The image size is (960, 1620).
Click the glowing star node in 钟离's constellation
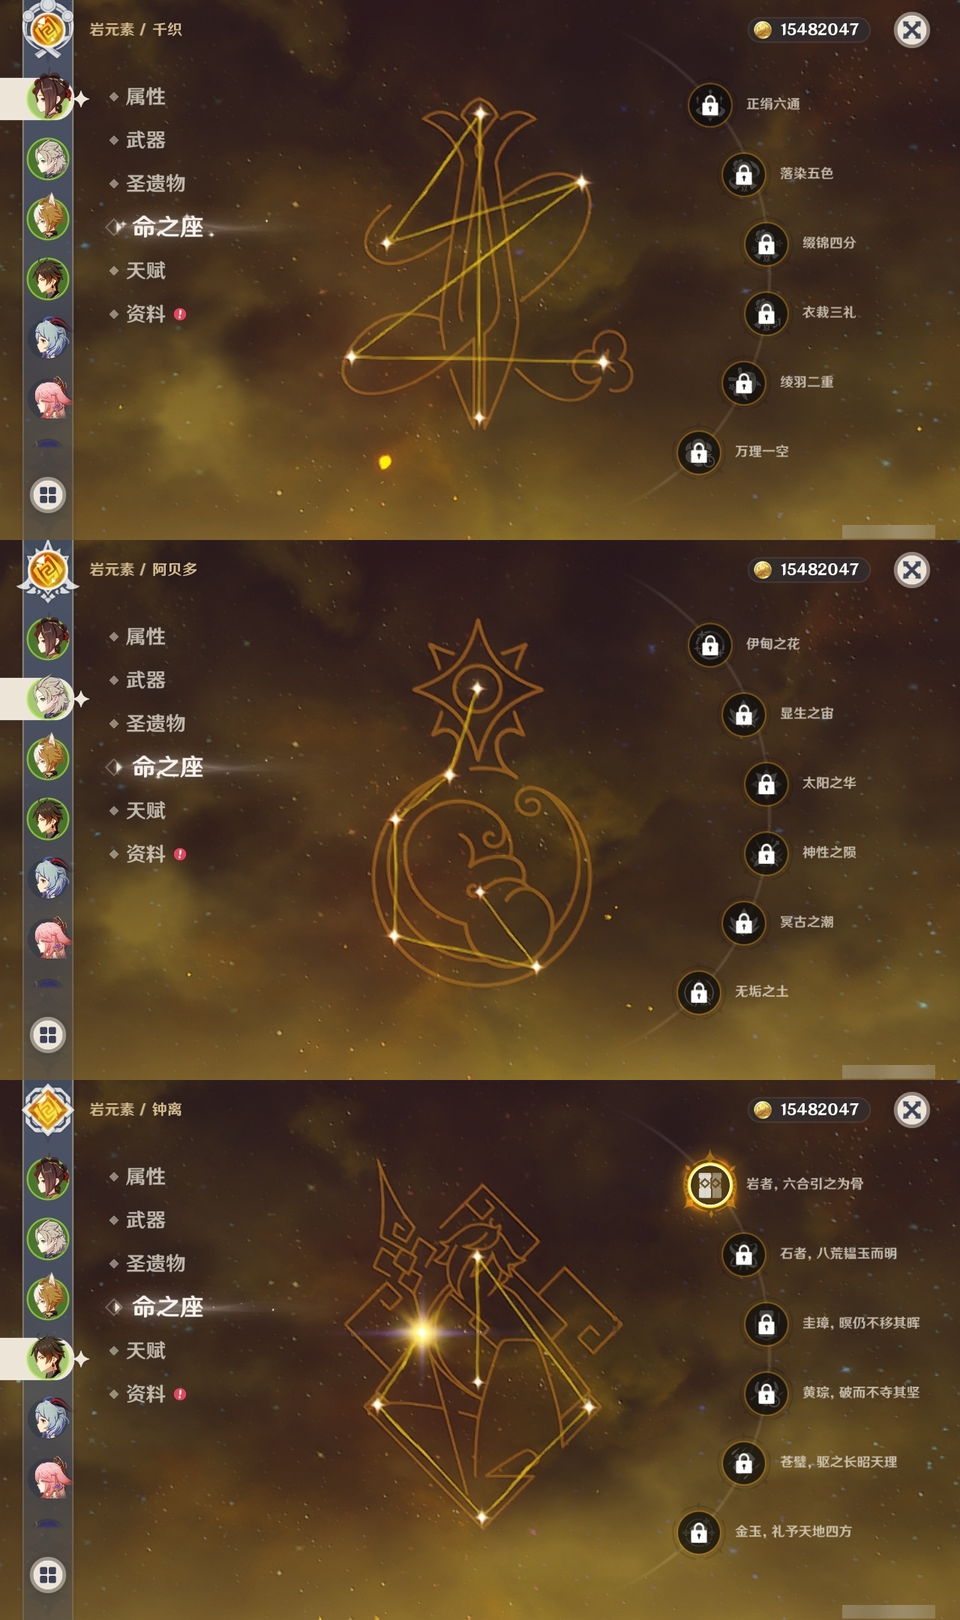pos(422,1333)
